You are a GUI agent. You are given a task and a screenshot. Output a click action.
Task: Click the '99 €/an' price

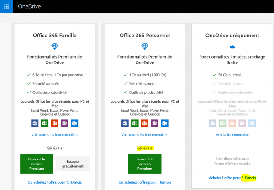[54, 148]
